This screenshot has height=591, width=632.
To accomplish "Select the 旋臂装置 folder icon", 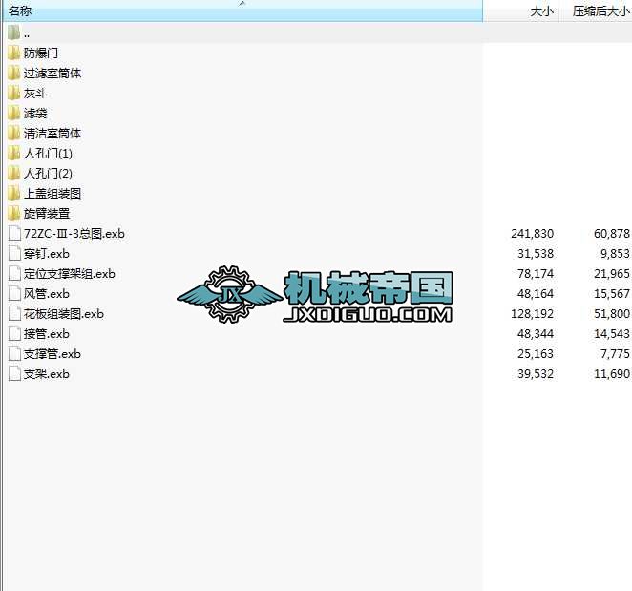I will click(x=13, y=214).
